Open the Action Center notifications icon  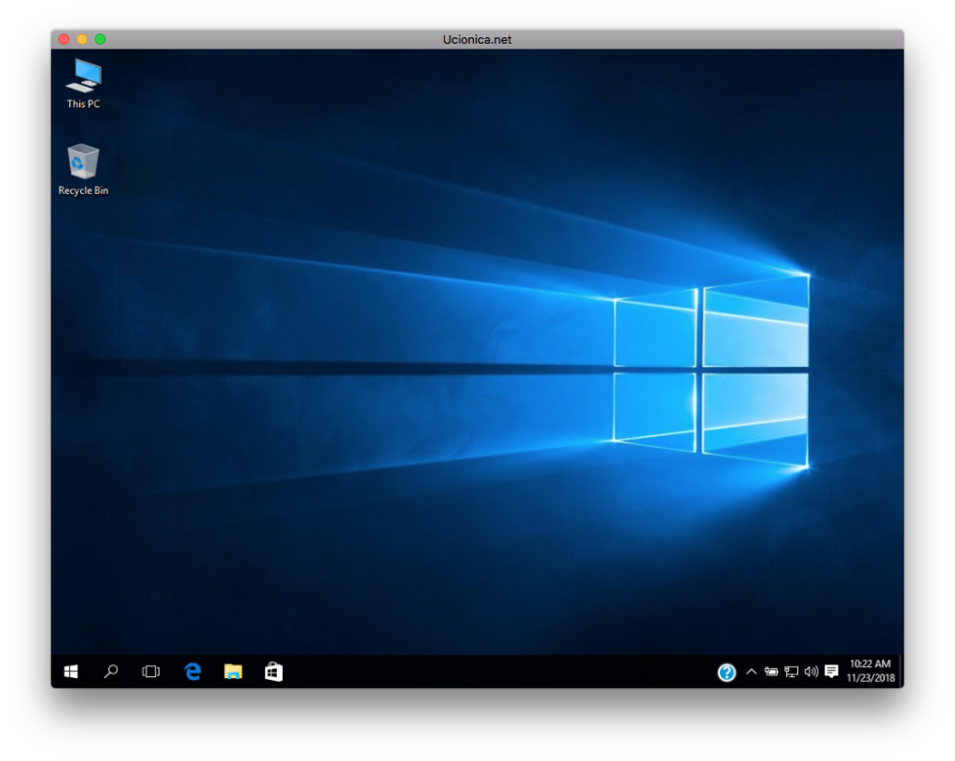pos(831,672)
